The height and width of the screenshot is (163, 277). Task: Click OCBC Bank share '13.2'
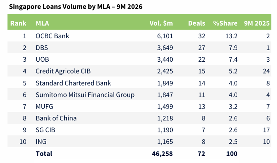click(x=232, y=36)
